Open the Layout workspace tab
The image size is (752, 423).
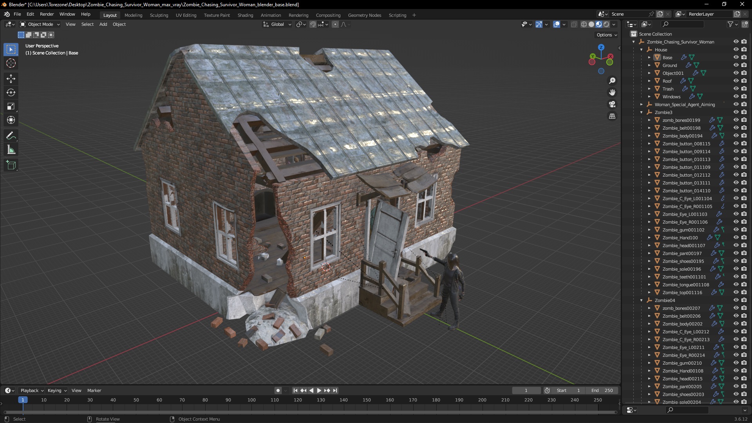110,15
